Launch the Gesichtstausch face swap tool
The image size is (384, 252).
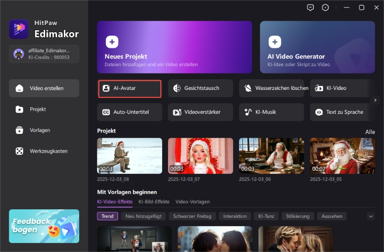[201, 88]
